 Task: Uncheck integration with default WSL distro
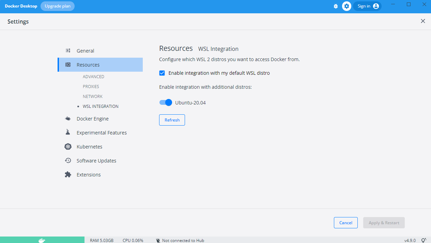click(162, 73)
